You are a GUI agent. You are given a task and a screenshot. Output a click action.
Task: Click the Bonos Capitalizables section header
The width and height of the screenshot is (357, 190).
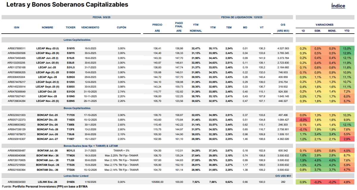[x=77, y=108]
